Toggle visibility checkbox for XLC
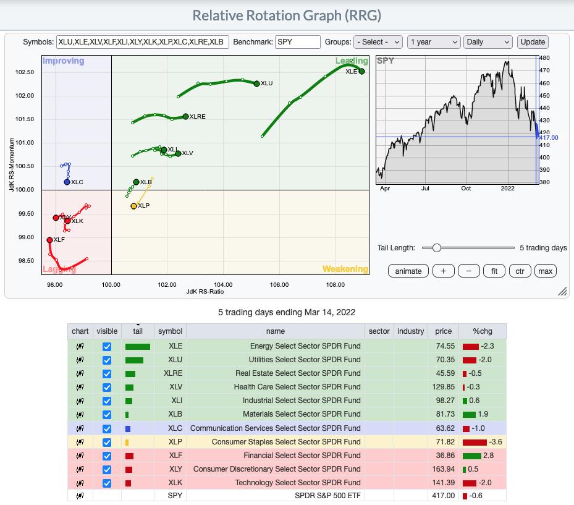This screenshot has height=505, width=574. (107, 428)
